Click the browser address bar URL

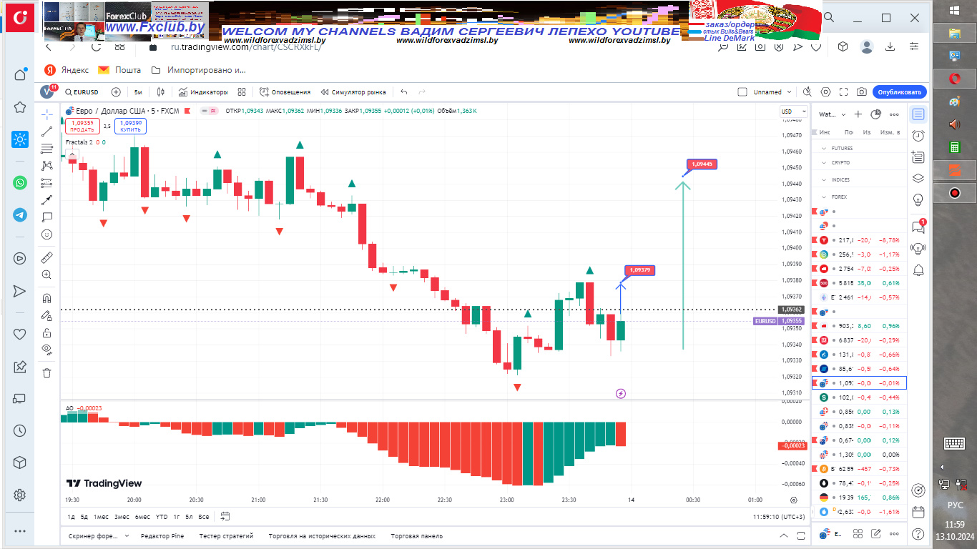click(246, 47)
